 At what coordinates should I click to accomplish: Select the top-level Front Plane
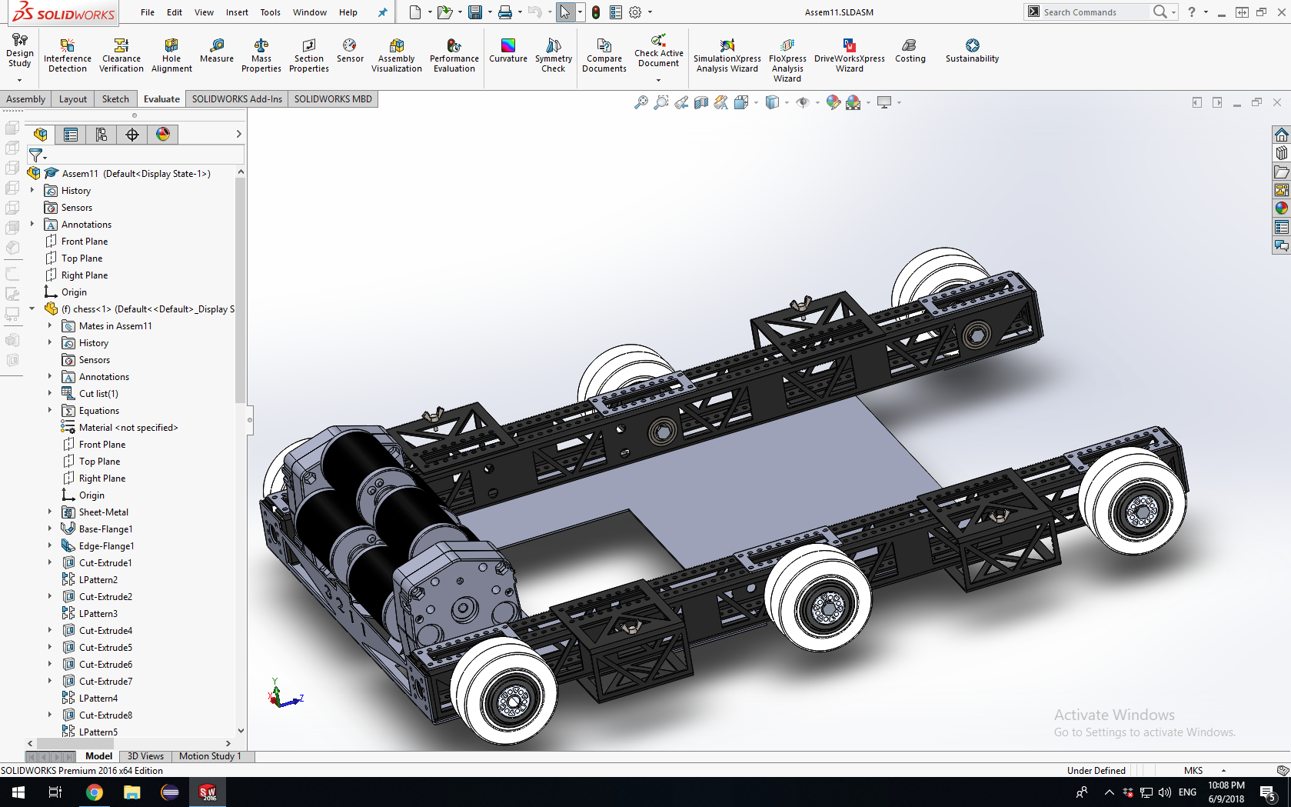(85, 242)
